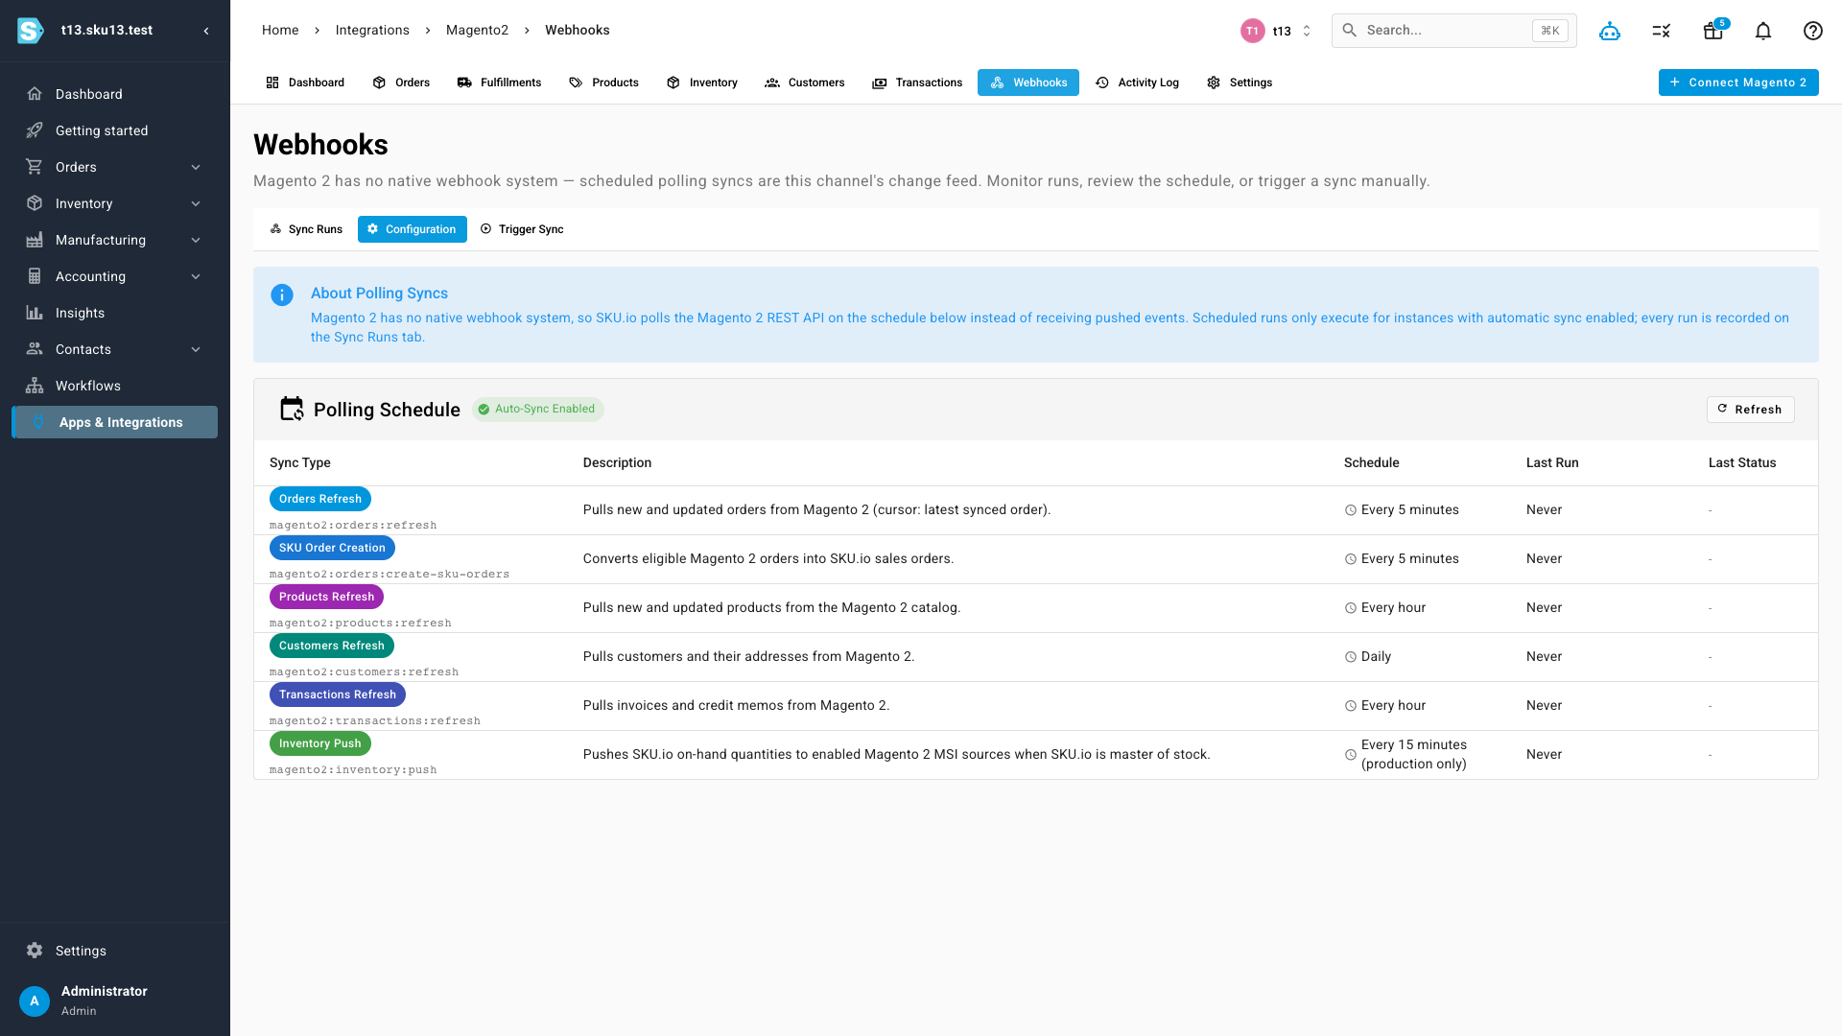Open the t13 tenant switcher dropdown
Image resolution: width=1842 pixels, height=1036 pixels.
1277,31
